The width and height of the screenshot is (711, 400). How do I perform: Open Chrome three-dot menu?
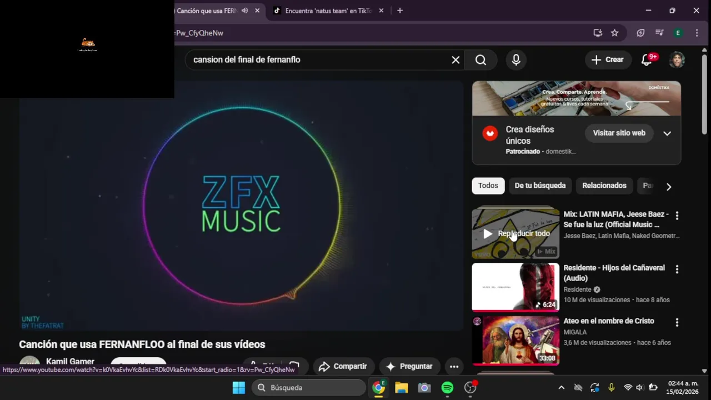pyautogui.click(x=697, y=33)
